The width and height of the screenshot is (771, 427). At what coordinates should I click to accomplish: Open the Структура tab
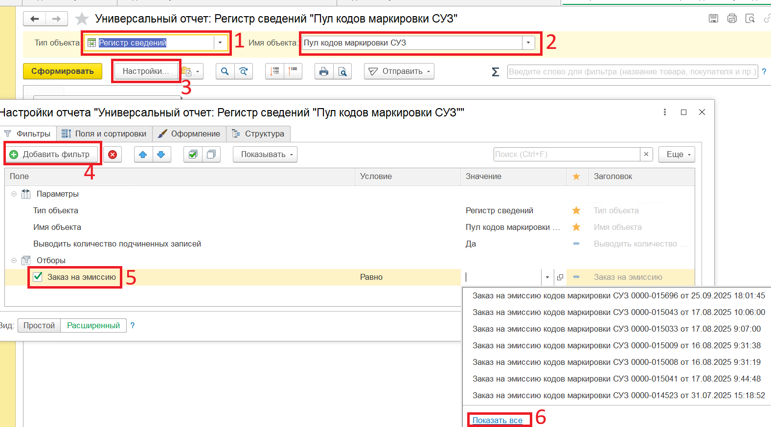click(258, 134)
